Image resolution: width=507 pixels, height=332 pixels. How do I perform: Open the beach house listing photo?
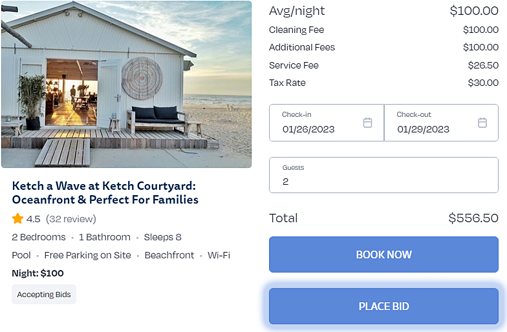[126, 84]
